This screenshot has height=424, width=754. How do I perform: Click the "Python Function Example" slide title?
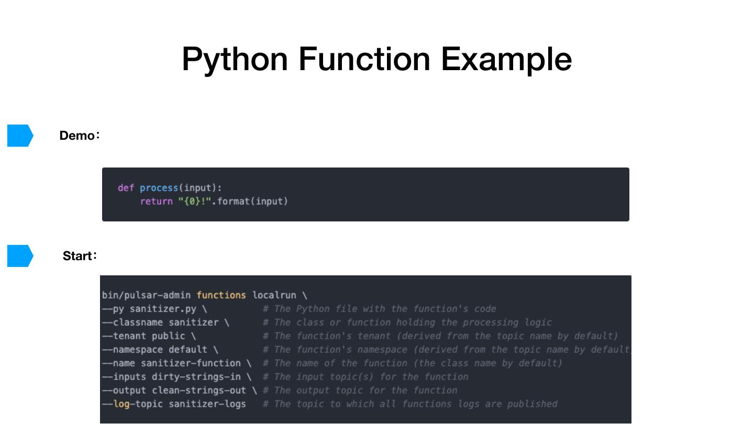pos(377,59)
